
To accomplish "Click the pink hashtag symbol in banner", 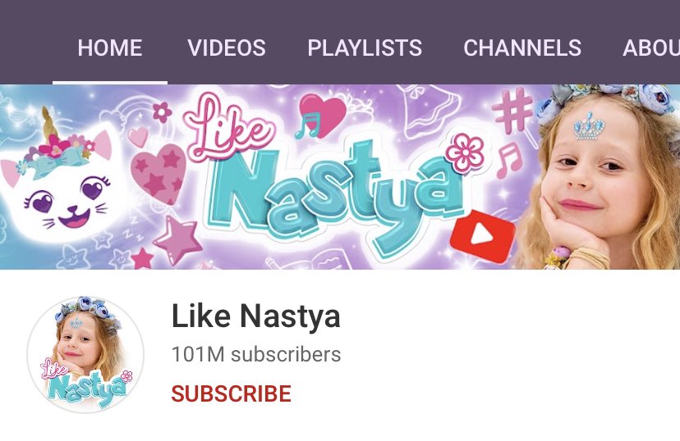I will click(x=512, y=111).
